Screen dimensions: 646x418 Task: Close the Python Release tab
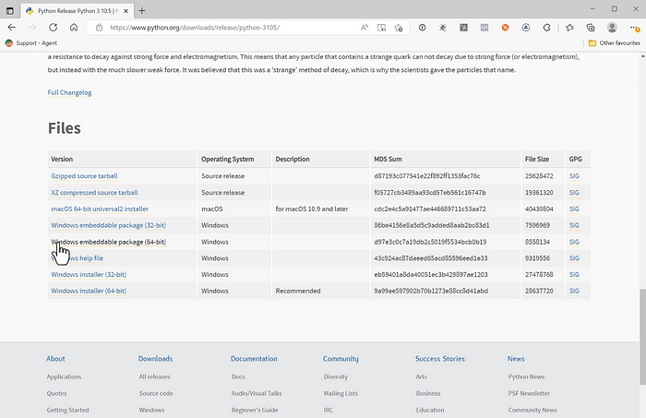[126, 11]
